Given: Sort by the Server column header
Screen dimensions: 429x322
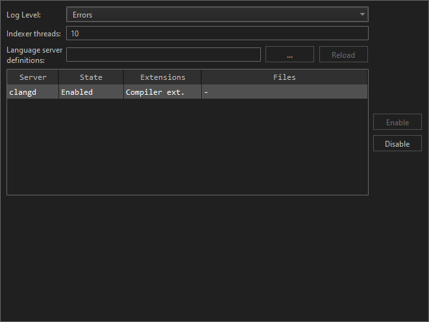Looking at the screenshot, I should coord(33,77).
